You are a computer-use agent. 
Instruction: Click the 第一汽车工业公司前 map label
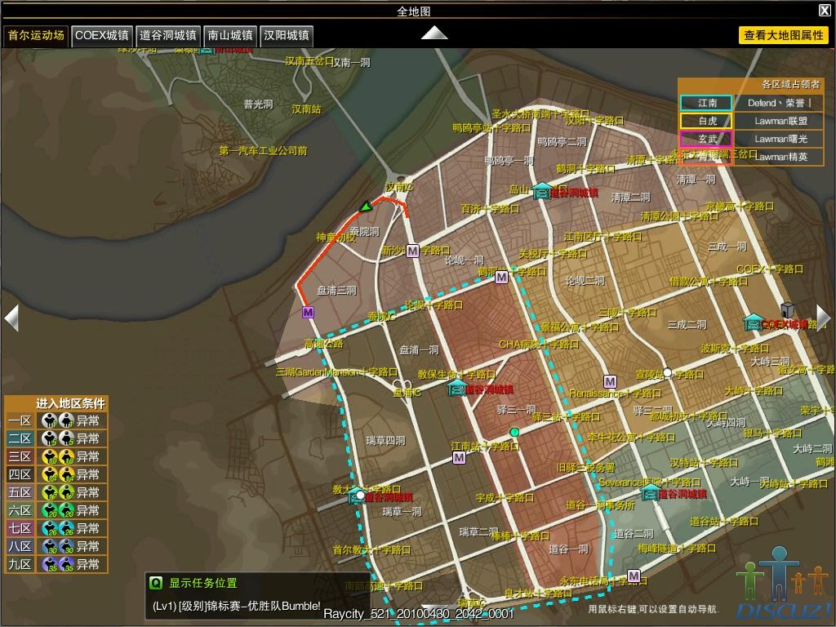[264, 151]
